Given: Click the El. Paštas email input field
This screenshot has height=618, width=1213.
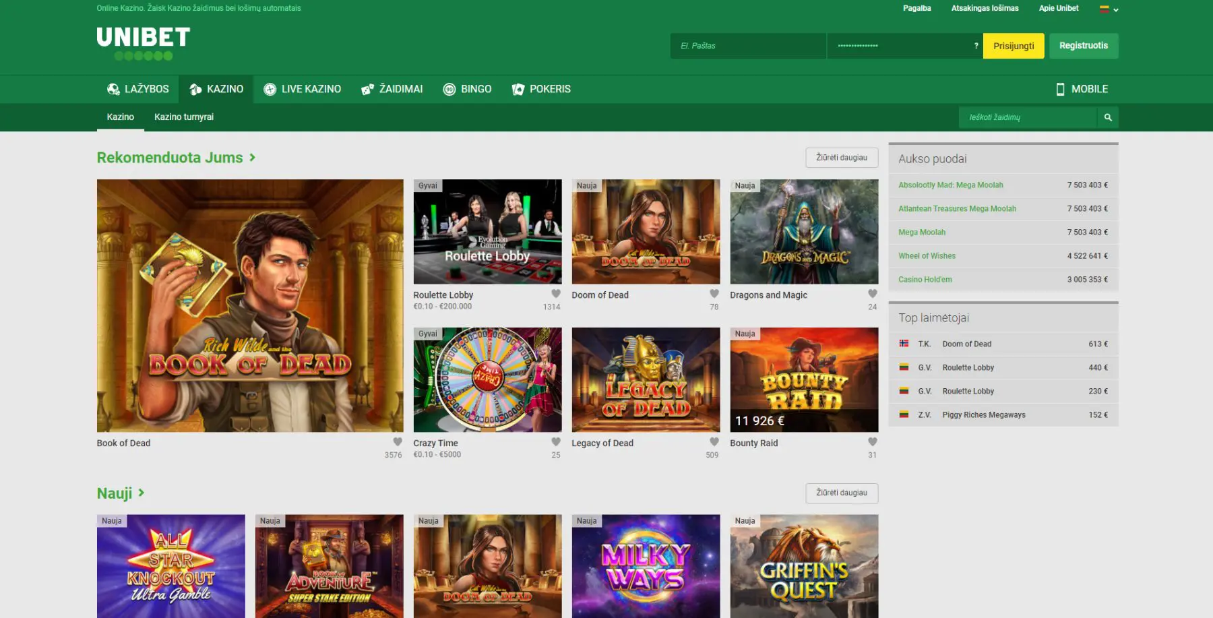Looking at the screenshot, I should (748, 46).
